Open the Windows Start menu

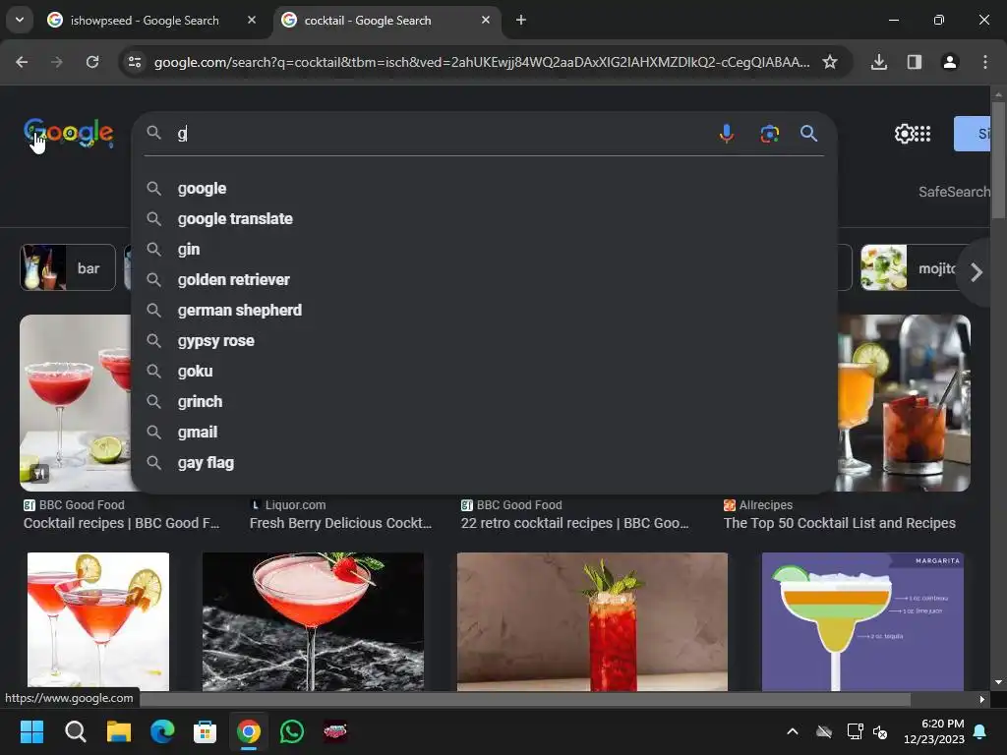pos(32,731)
